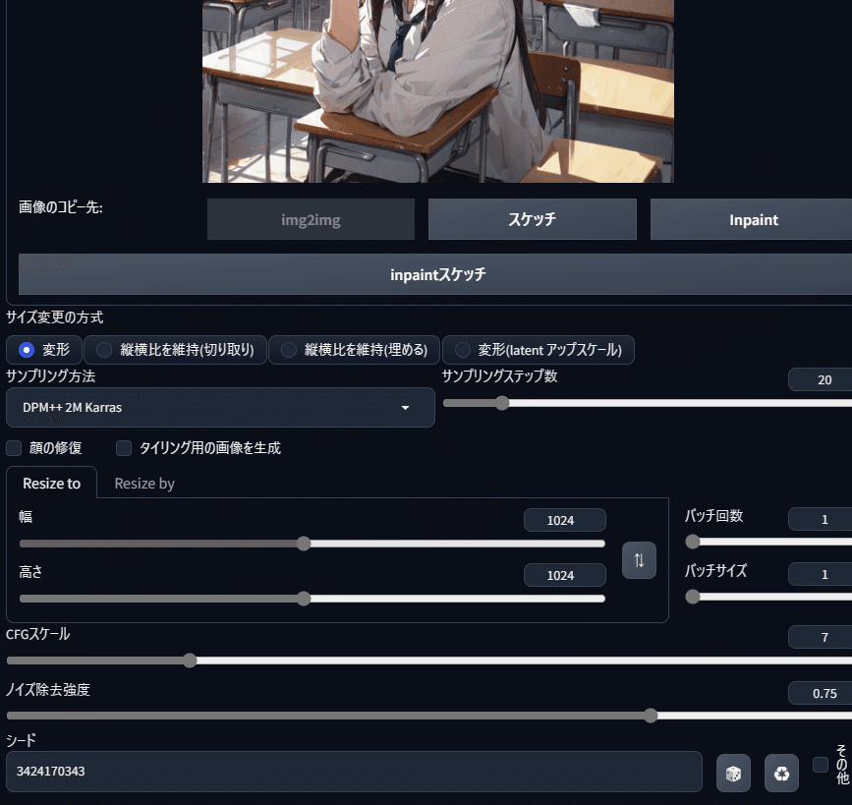Click the シード input field 3424170343

pyautogui.click(x=354, y=772)
